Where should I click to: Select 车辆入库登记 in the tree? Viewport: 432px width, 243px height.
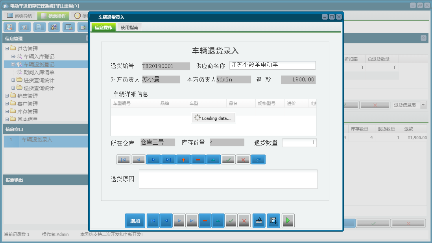point(39,57)
